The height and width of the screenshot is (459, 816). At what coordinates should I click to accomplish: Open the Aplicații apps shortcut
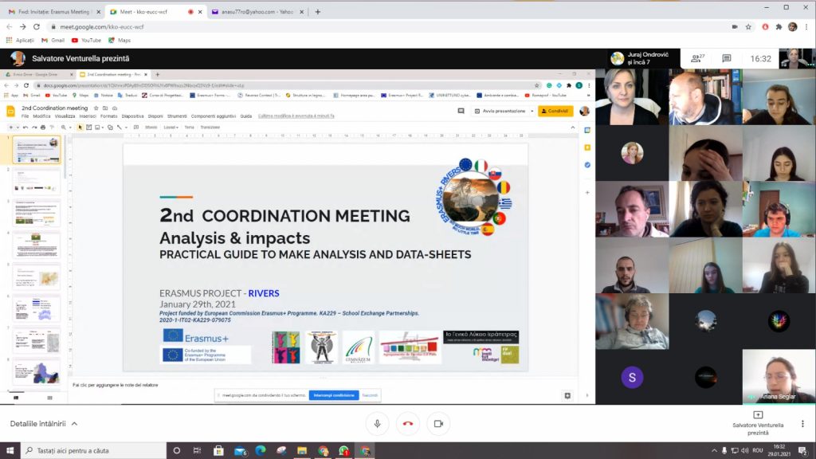tap(20, 40)
